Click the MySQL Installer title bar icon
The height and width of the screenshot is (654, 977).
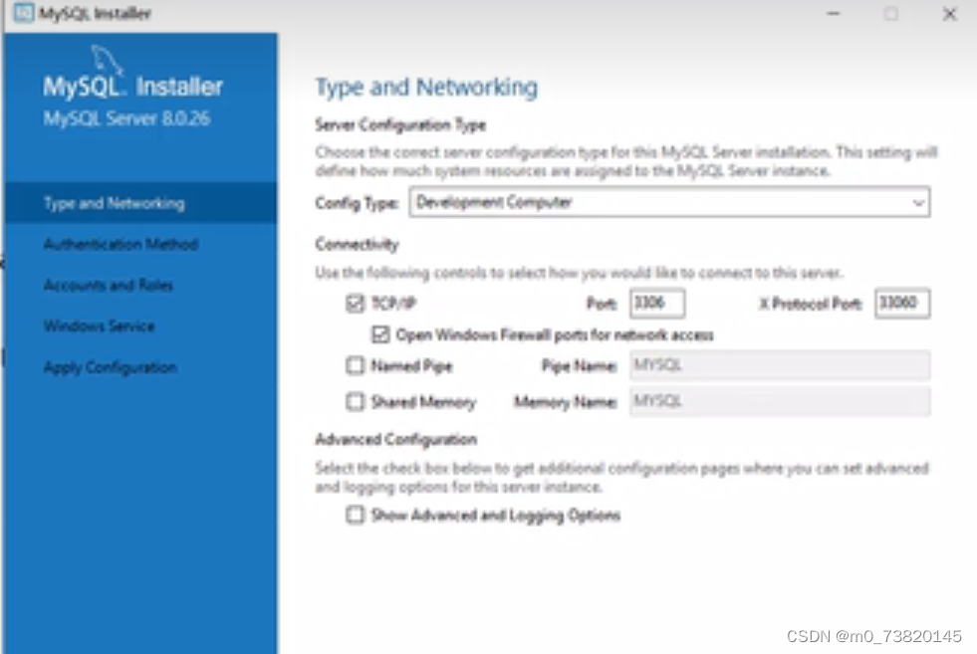pos(24,13)
